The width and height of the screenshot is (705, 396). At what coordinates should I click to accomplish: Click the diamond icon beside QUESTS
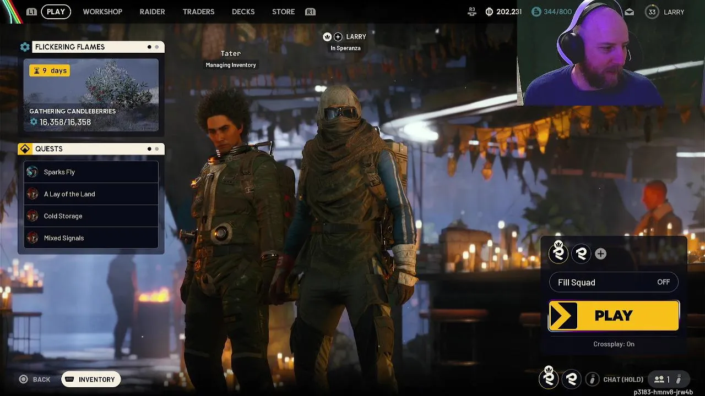pos(25,149)
